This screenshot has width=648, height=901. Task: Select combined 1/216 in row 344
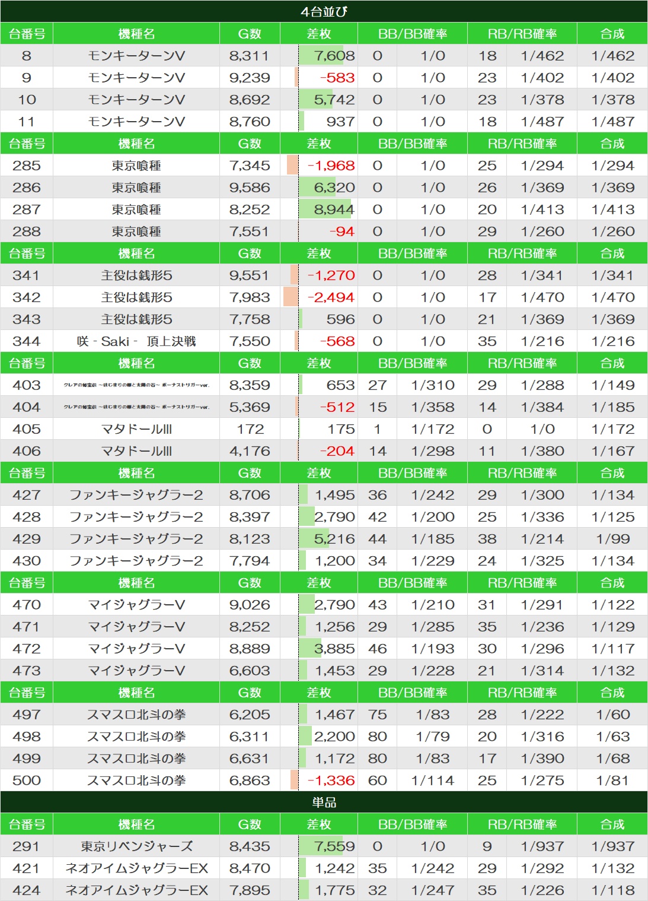[613, 341]
